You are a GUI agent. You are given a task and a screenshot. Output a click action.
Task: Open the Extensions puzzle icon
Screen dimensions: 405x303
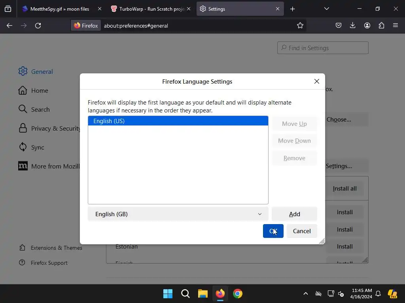pos(381,26)
